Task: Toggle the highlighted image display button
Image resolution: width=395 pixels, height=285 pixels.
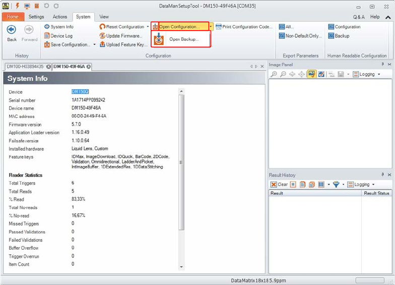Action: 311,74
